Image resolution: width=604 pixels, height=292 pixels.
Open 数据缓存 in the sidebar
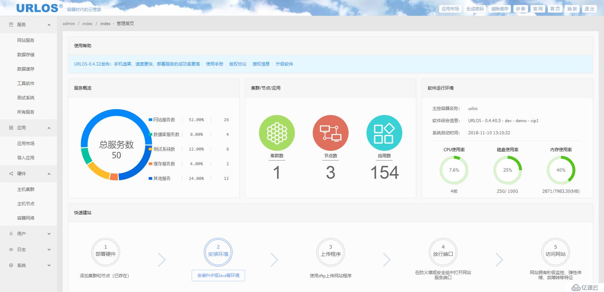pyautogui.click(x=26, y=69)
